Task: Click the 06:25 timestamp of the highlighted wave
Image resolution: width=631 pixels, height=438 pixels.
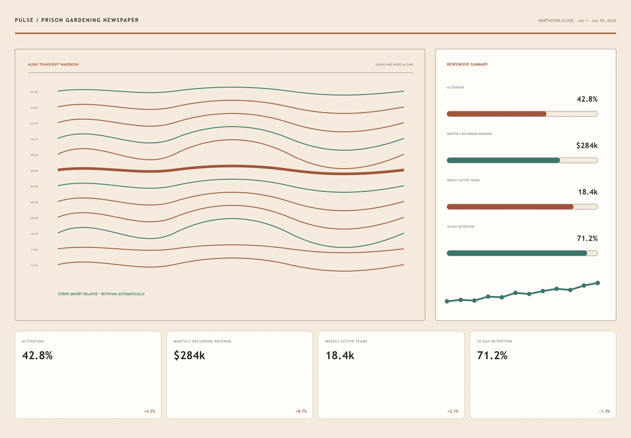Action: click(x=34, y=171)
